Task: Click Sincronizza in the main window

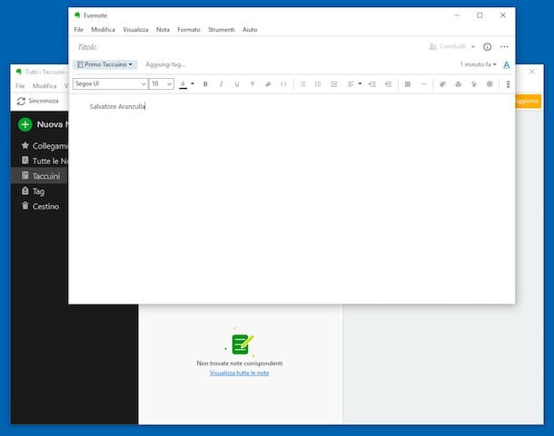Action: click(x=38, y=101)
